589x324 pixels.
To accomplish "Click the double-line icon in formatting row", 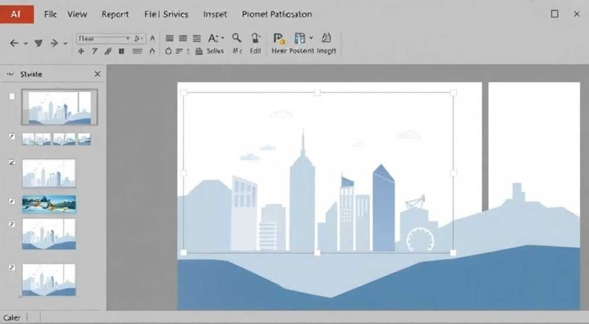I will click(x=137, y=51).
